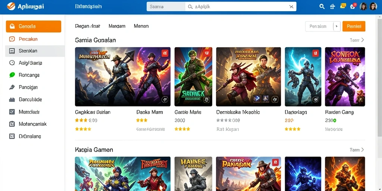Viewport: 382px width, 191px height.
Task: Click the Kanseramana text under Danka Mam
Action: pos(150,129)
